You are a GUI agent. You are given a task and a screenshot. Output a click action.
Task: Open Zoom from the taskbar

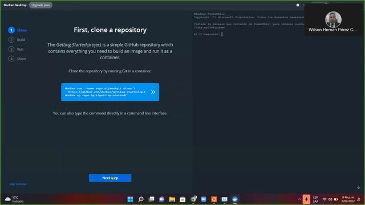204,199
